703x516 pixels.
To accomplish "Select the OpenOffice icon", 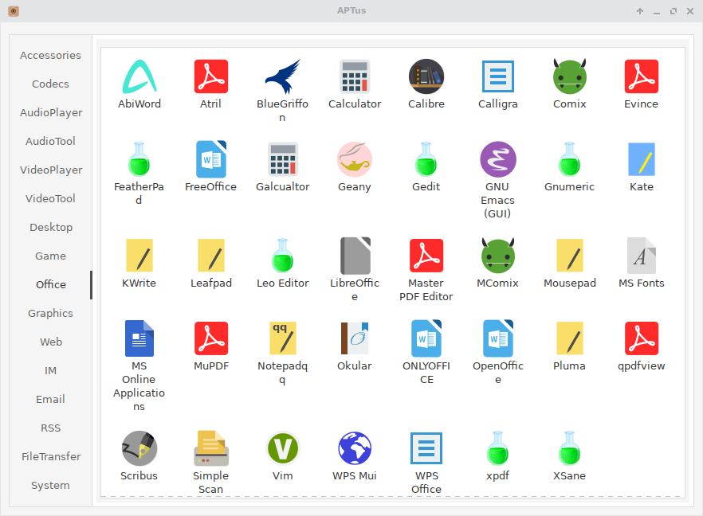I will pos(497,338).
